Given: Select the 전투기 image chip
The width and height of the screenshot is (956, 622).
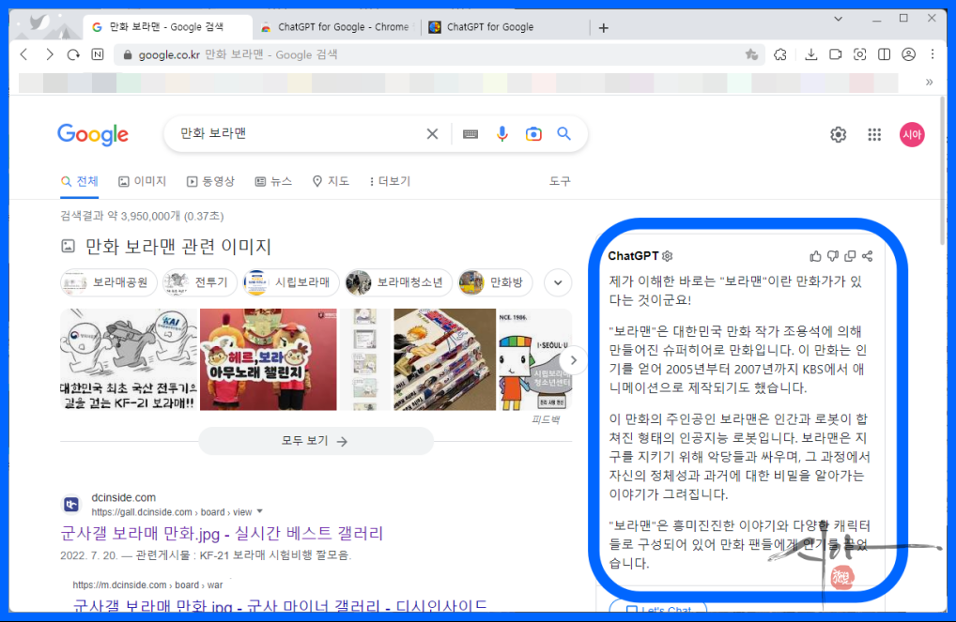Looking at the screenshot, I should [199, 282].
